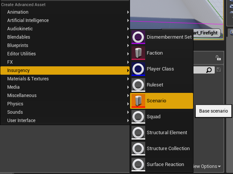Screen dimensions: 233x174
Task: Click the Scenario asset icon
Action: (138, 101)
